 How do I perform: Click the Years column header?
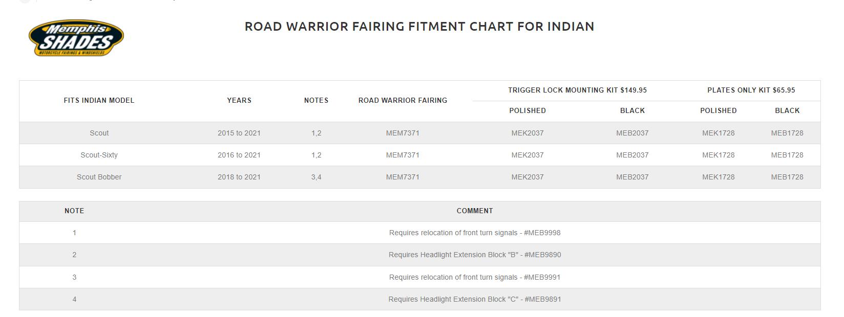tap(239, 100)
